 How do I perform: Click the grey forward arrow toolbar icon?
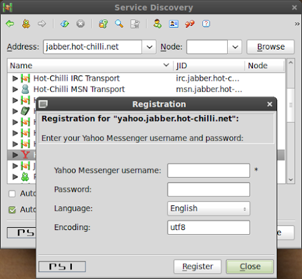click(x=42, y=24)
